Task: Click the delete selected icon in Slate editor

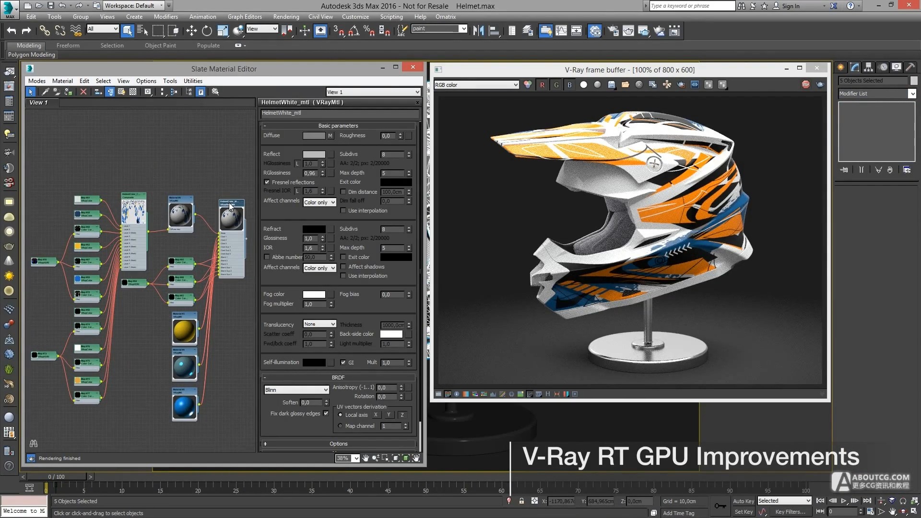Action: click(83, 92)
